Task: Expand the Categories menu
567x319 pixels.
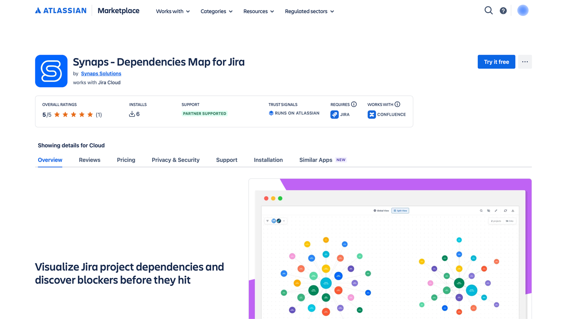Action: [216, 11]
